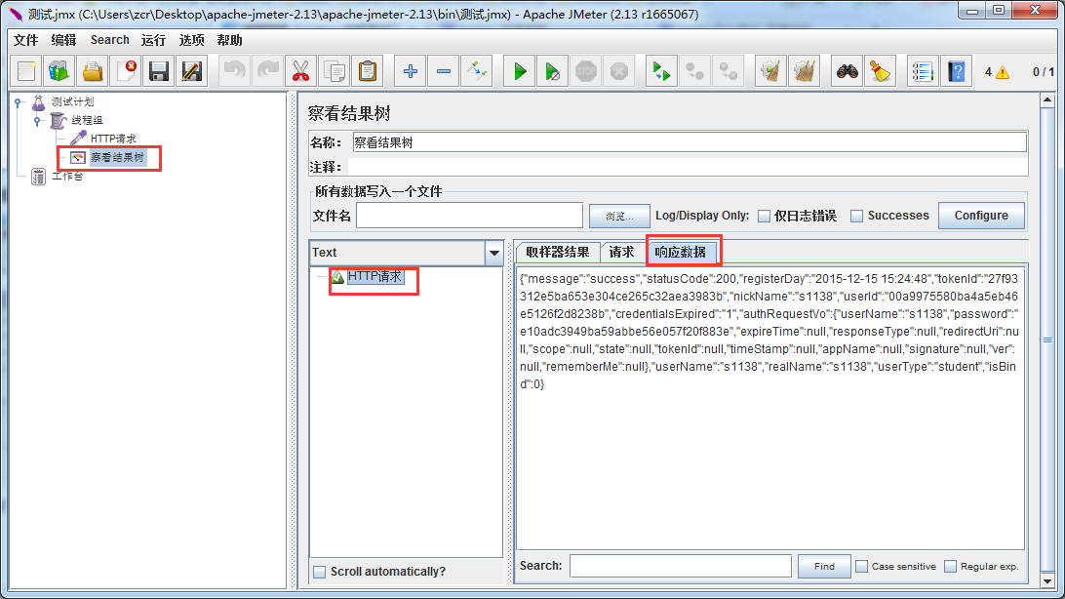Switch to the 响应数据 tab
The height and width of the screenshot is (599, 1065).
(x=681, y=252)
